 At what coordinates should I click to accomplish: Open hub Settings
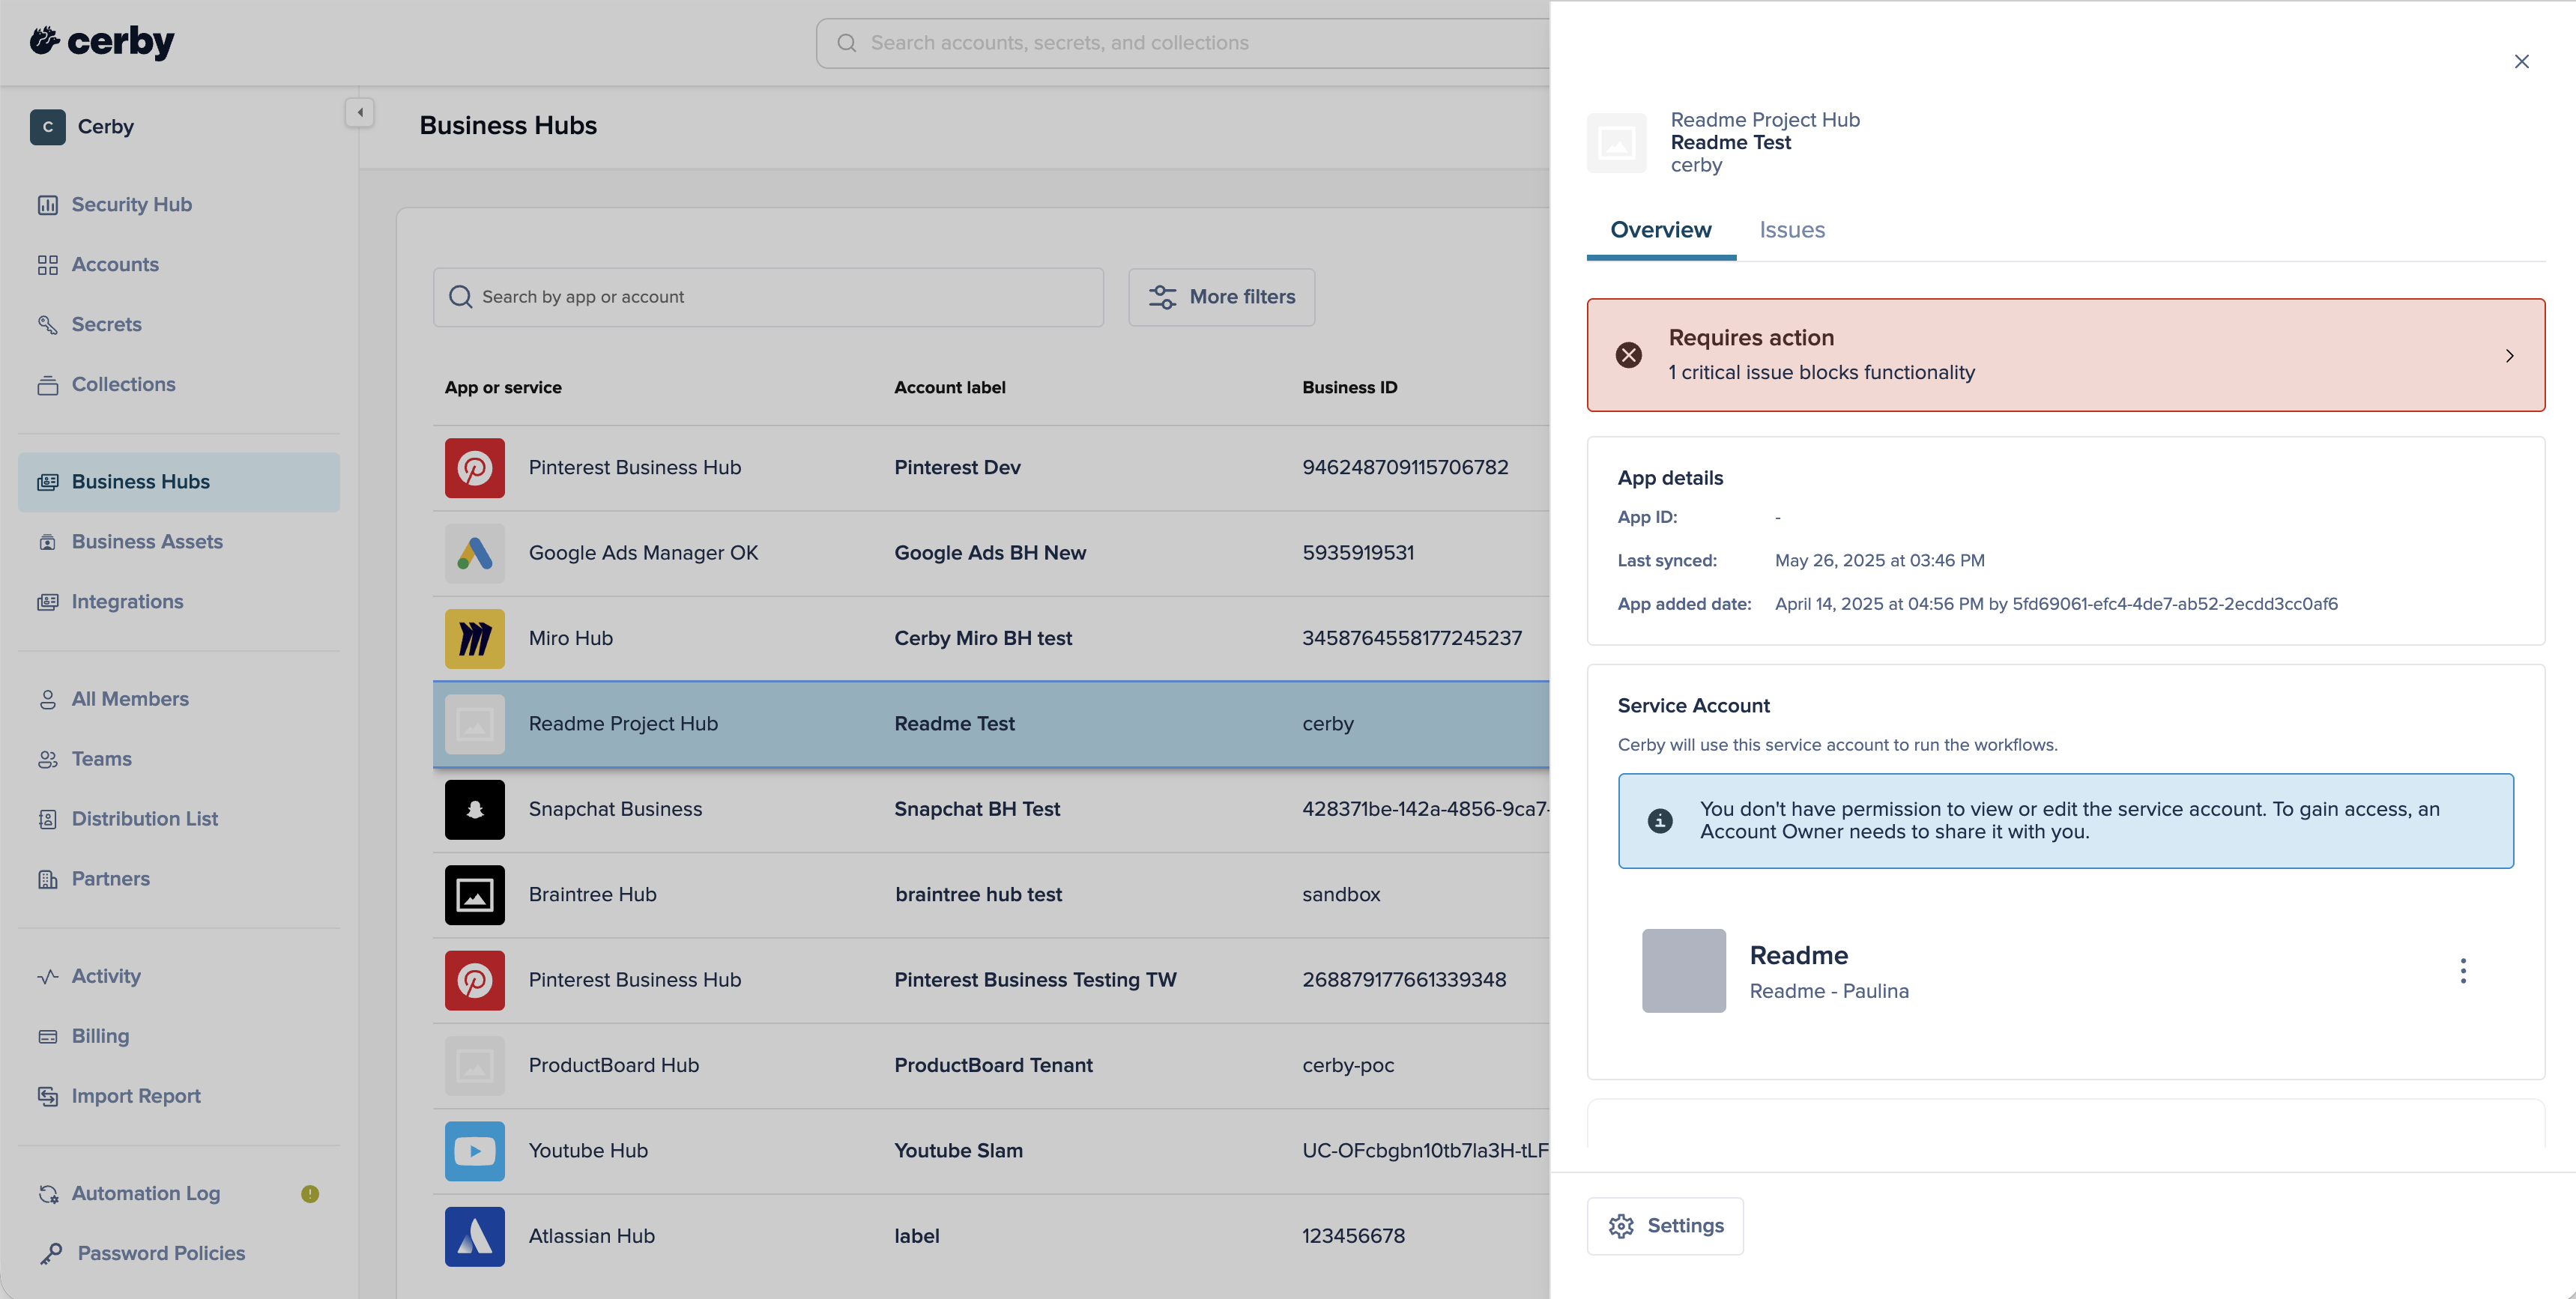tap(1665, 1226)
